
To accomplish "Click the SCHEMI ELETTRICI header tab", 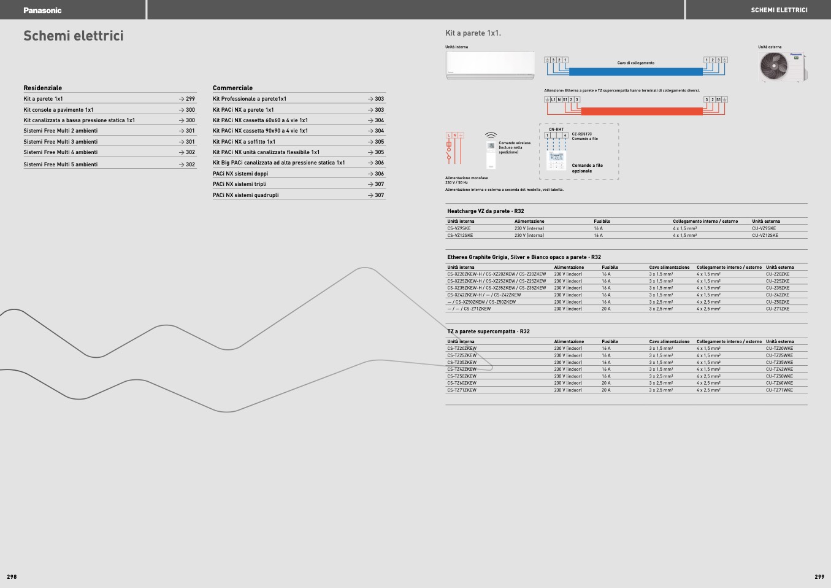I will click(x=779, y=10).
